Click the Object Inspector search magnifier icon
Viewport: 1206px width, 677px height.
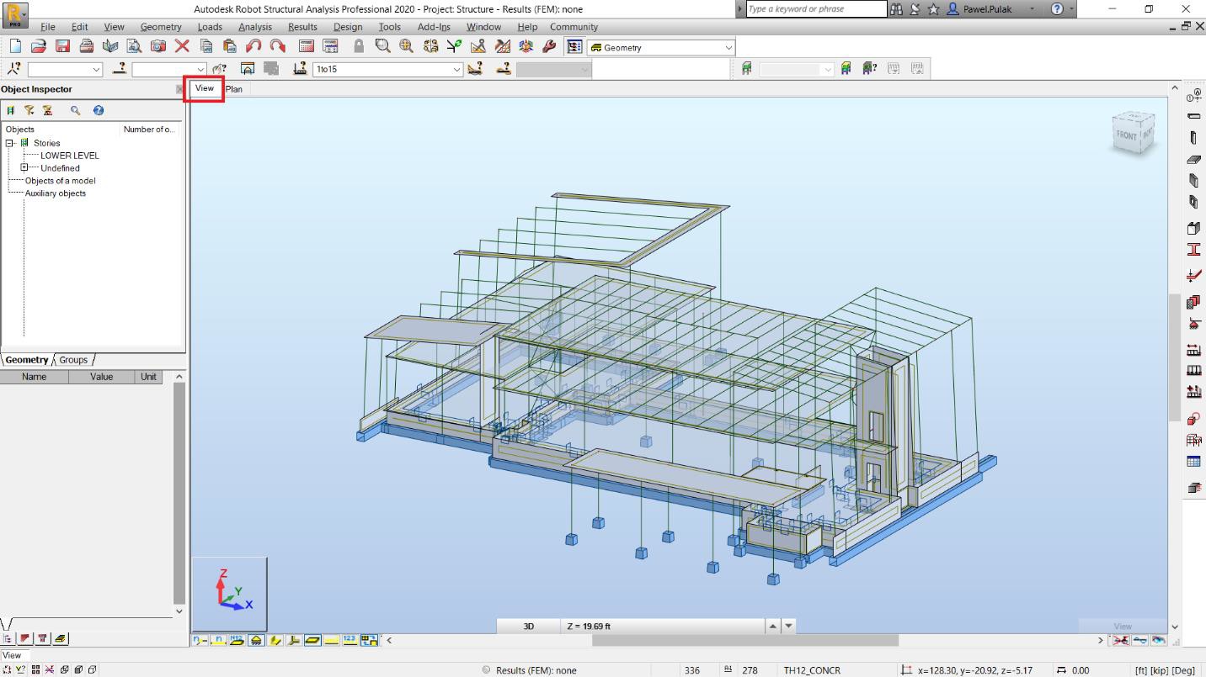(x=75, y=110)
